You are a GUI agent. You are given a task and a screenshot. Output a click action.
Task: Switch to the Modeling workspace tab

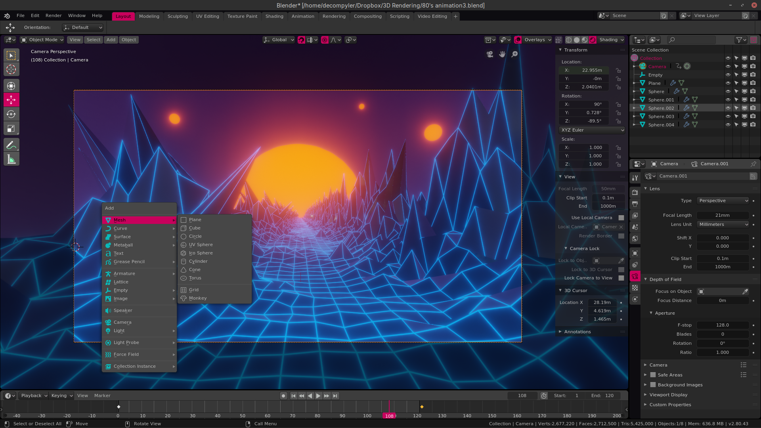click(x=149, y=16)
